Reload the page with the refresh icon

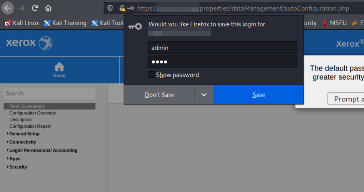pyautogui.click(x=35, y=8)
